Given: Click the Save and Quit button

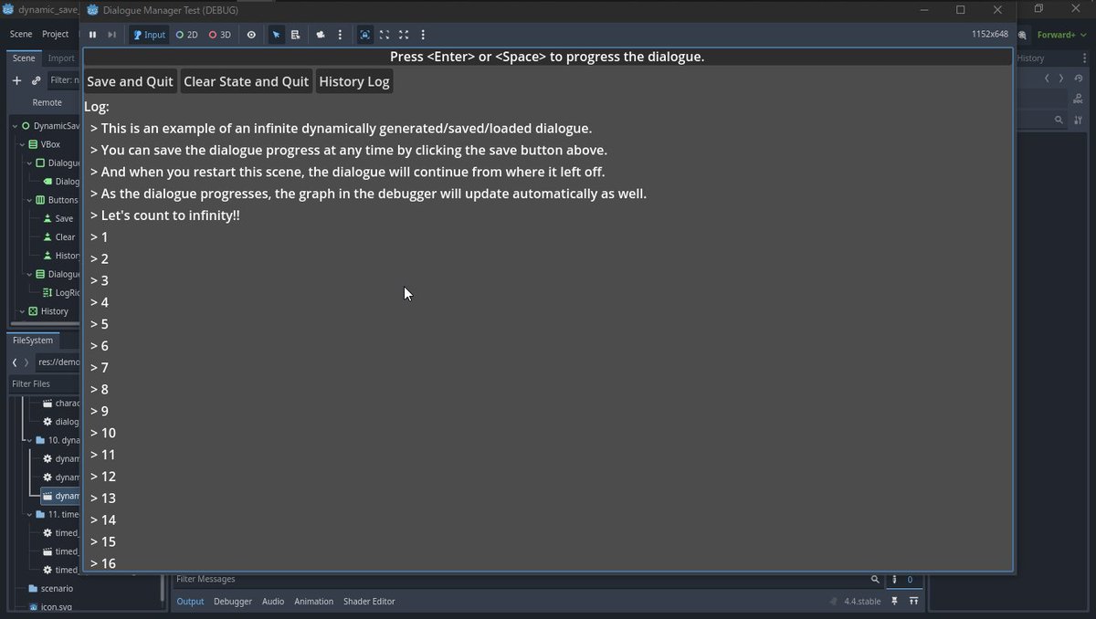Looking at the screenshot, I should (x=129, y=80).
